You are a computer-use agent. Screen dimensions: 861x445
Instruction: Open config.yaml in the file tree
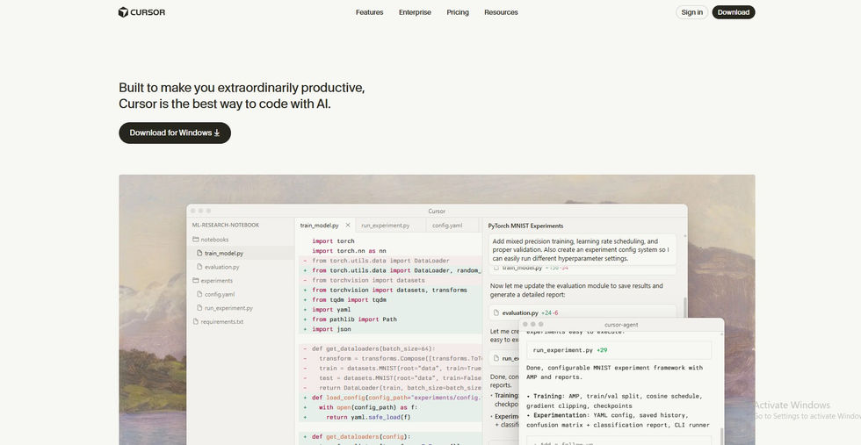[220, 295]
